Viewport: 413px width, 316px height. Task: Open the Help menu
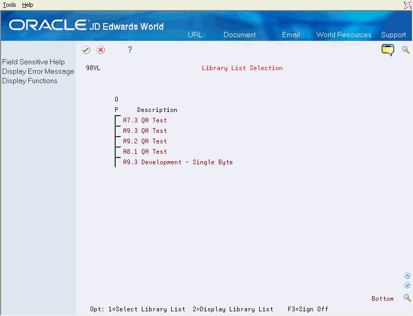tap(27, 5)
